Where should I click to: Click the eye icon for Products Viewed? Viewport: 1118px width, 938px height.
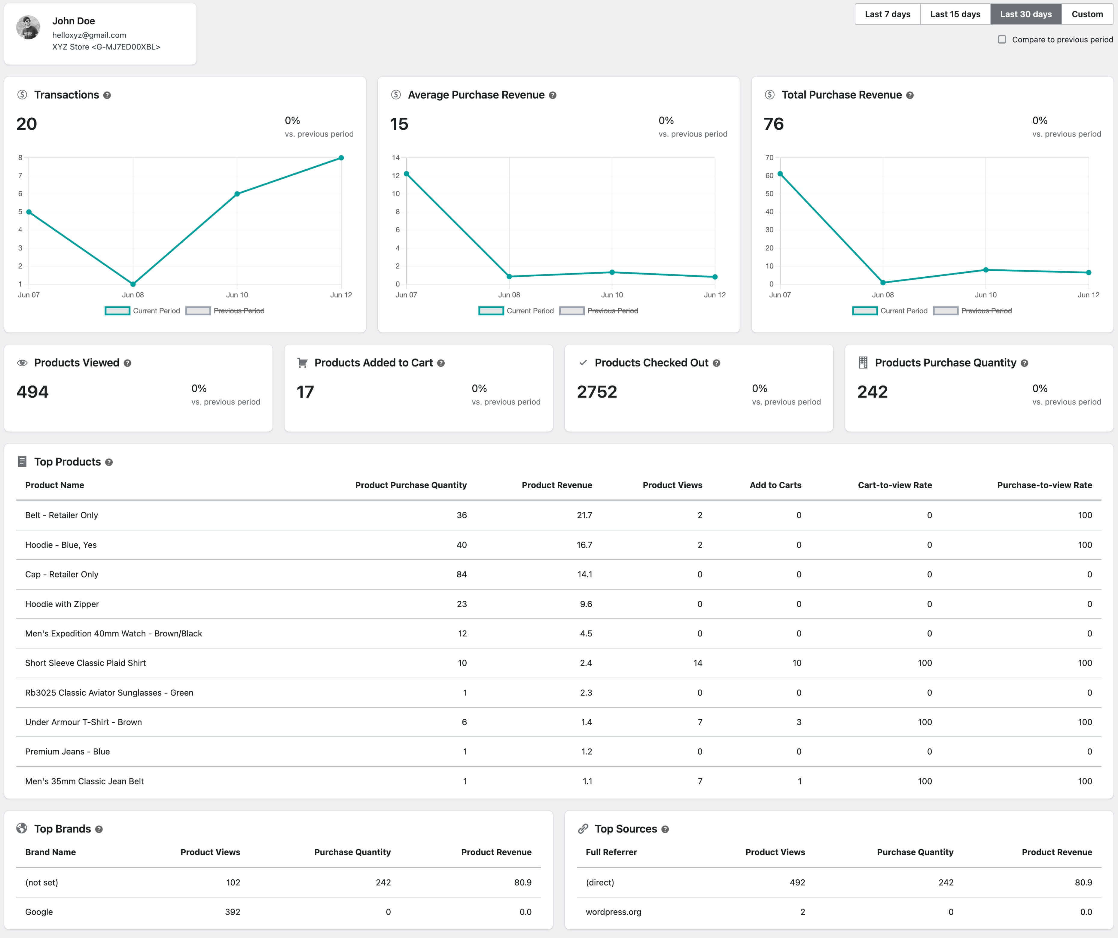22,363
